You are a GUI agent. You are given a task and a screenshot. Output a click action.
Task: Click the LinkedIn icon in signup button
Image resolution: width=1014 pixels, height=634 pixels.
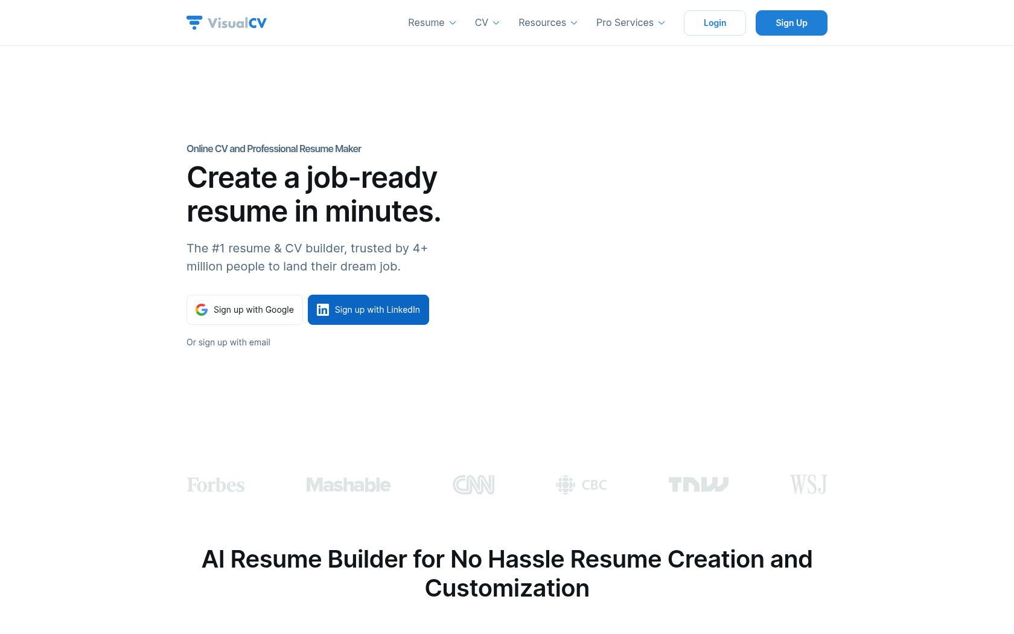[x=323, y=310]
